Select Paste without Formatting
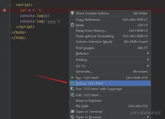This screenshot has width=165, height=119. (x=110, y=36)
